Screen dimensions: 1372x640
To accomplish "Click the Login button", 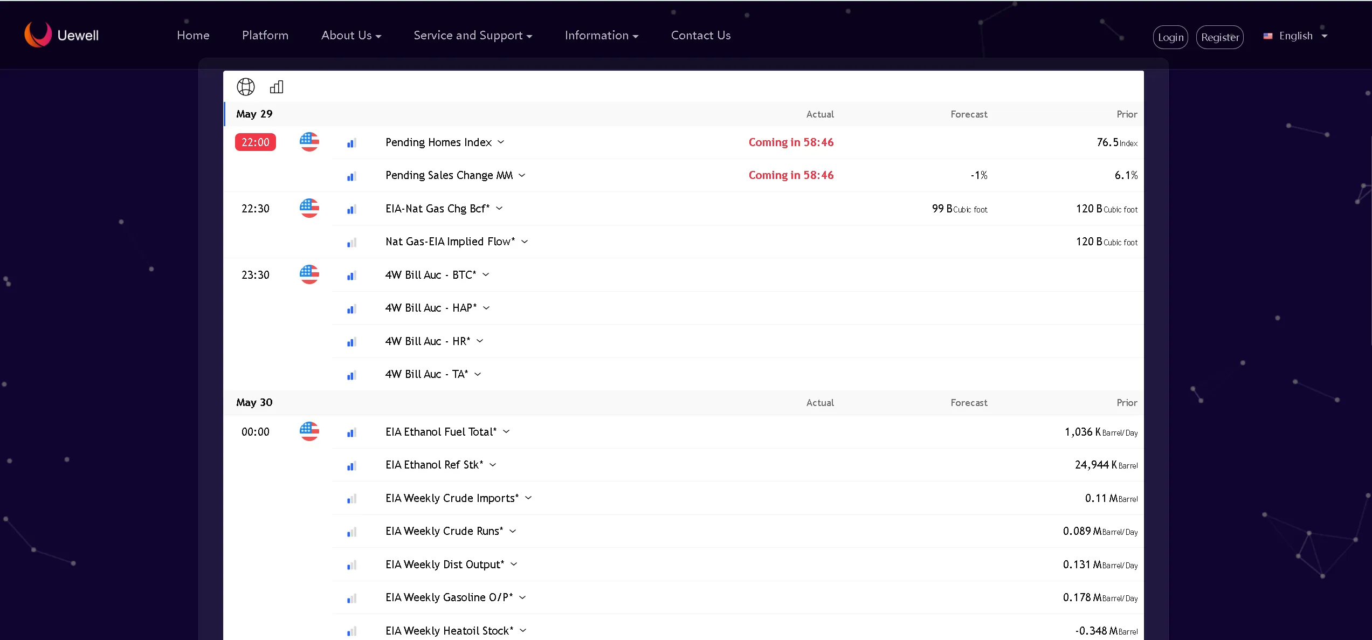I will 1170,37.
